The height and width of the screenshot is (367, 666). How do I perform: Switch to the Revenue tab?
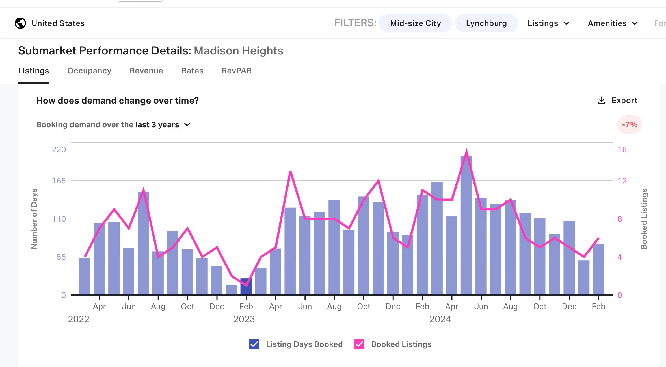[x=146, y=71]
